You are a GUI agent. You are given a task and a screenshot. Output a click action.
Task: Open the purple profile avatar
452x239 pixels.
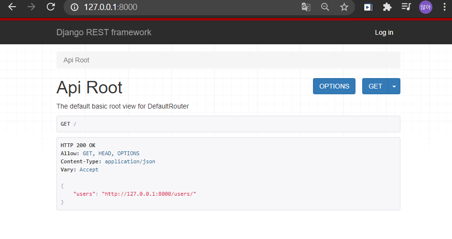[x=425, y=7]
